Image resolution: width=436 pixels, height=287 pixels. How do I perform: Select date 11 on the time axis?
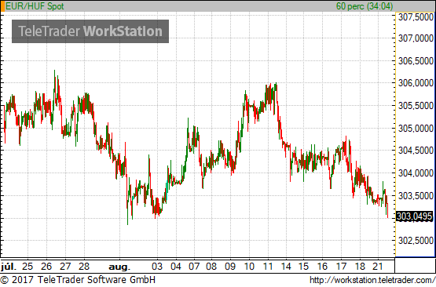pyautogui.click(x=268, y=267)
